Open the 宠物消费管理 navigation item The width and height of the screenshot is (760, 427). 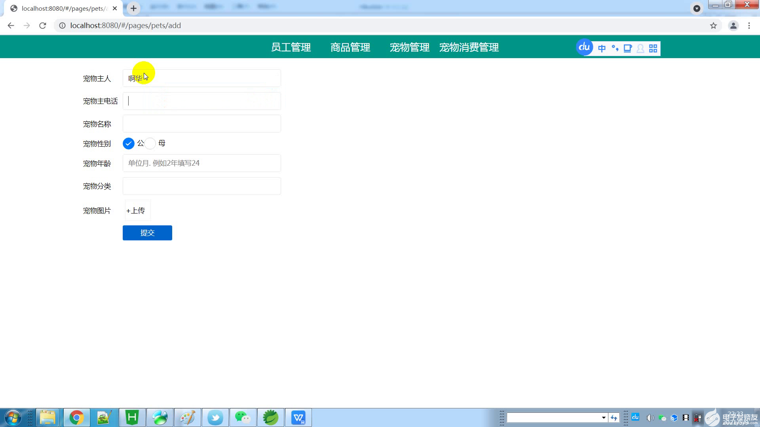[x=469, y=47]
